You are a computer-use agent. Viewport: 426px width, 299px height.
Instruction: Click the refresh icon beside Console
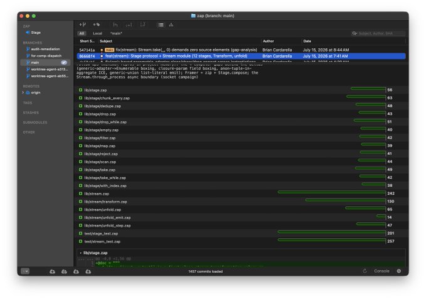pyautogui.click(x=365, y=271)
